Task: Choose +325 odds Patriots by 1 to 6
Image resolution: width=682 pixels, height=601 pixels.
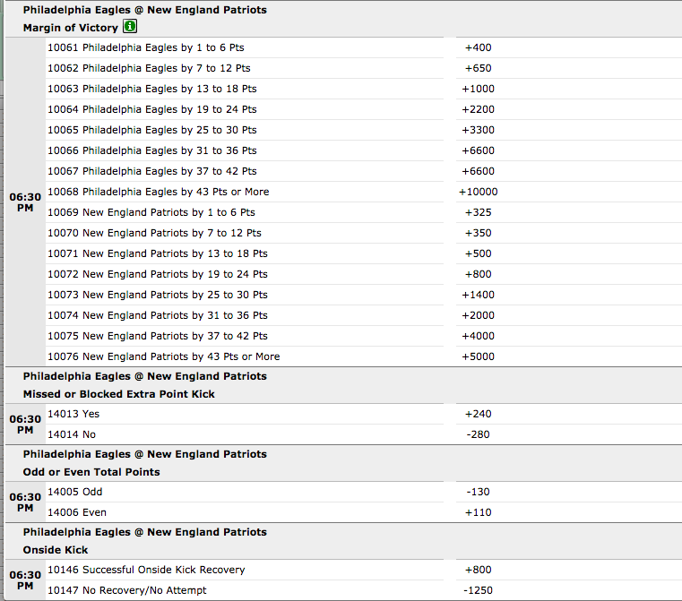Action: pos(478,212)
